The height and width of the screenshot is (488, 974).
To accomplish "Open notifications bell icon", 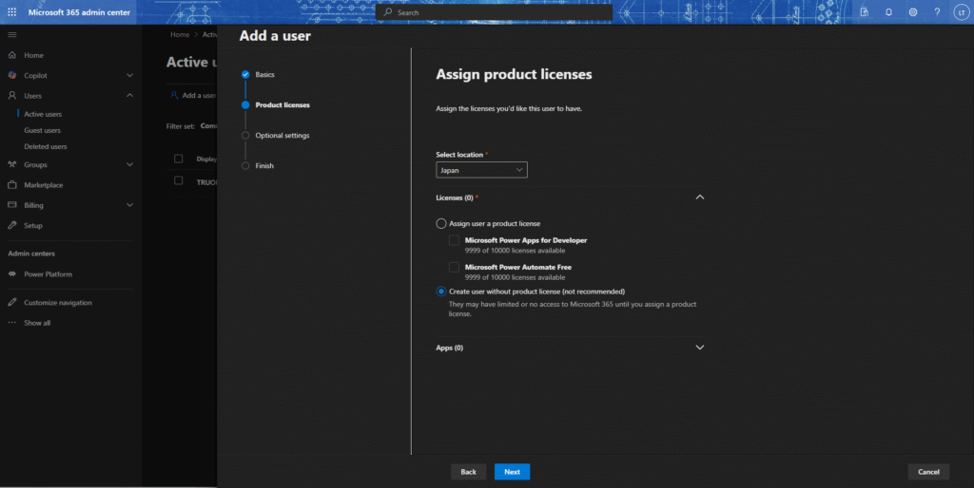I will pyautogui.click(x=888, y=12).
